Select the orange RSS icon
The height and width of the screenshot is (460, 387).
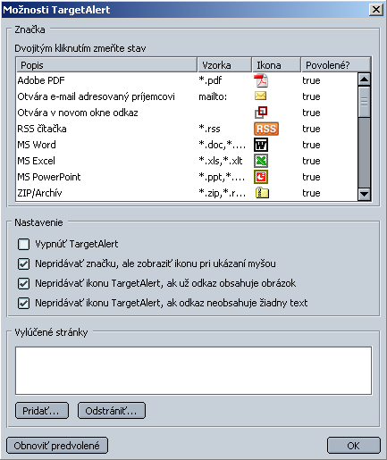click(x=266, y=129)
